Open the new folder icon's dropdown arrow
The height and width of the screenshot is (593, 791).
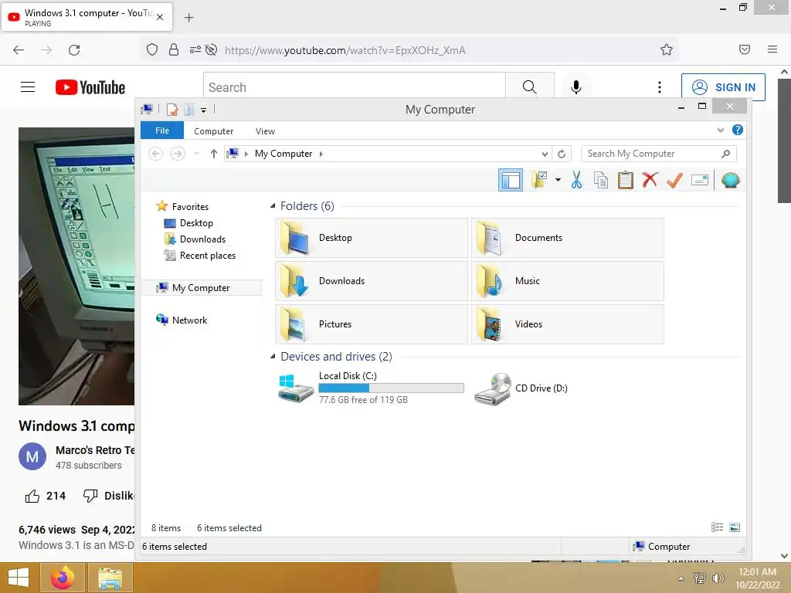click(x=558, y=180)
